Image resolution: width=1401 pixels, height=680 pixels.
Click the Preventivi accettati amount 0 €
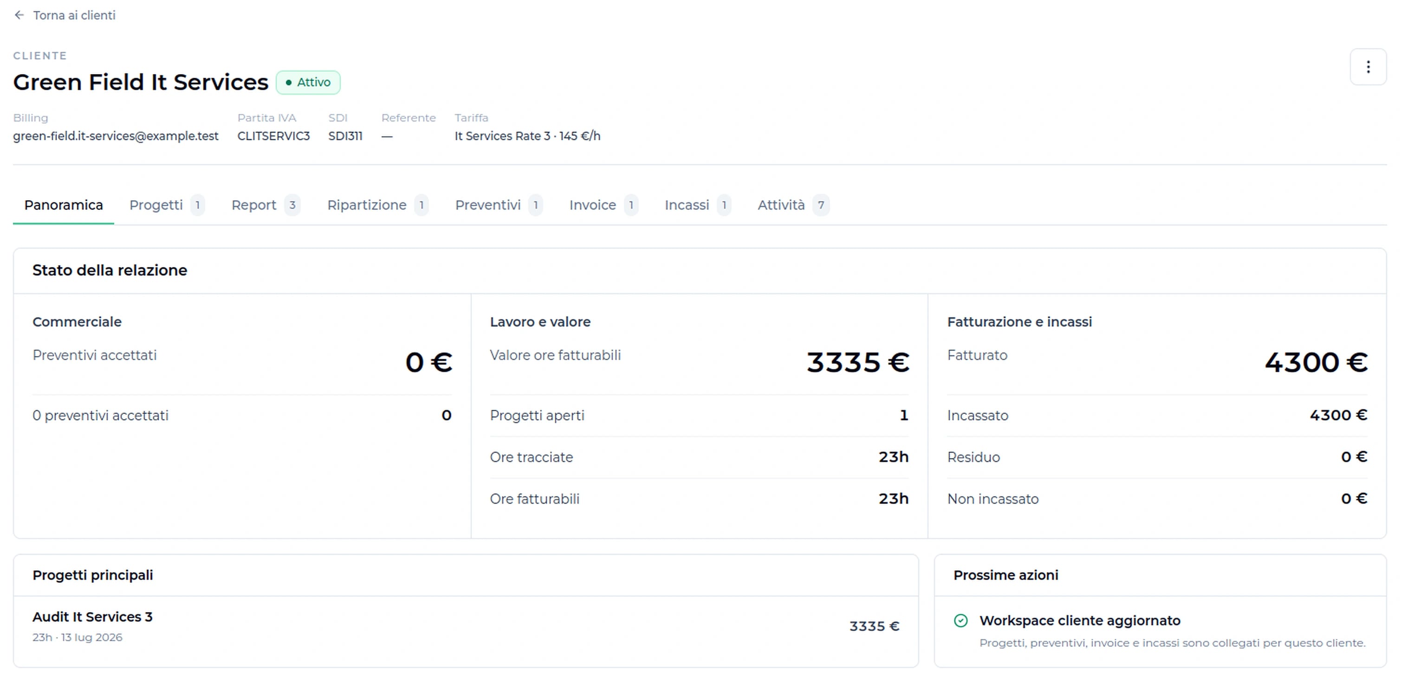pos(428,363)
